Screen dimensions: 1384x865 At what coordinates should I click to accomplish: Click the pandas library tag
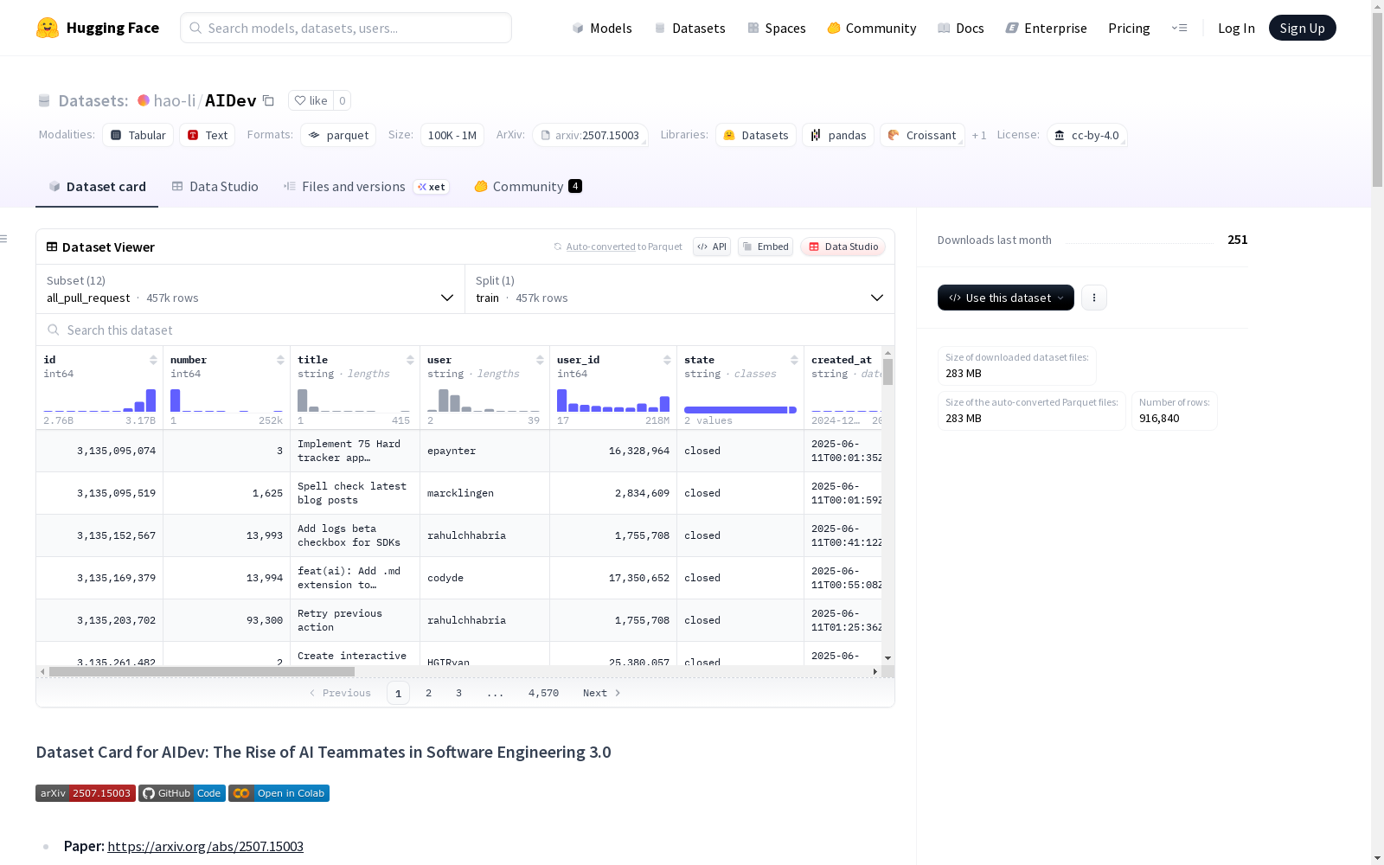point(838,135)
